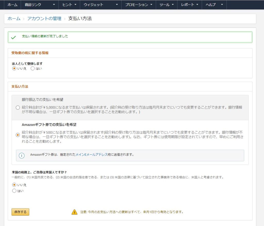Click the yellow warning triangle icon
The image size is (264, 226).
[75, 212]
